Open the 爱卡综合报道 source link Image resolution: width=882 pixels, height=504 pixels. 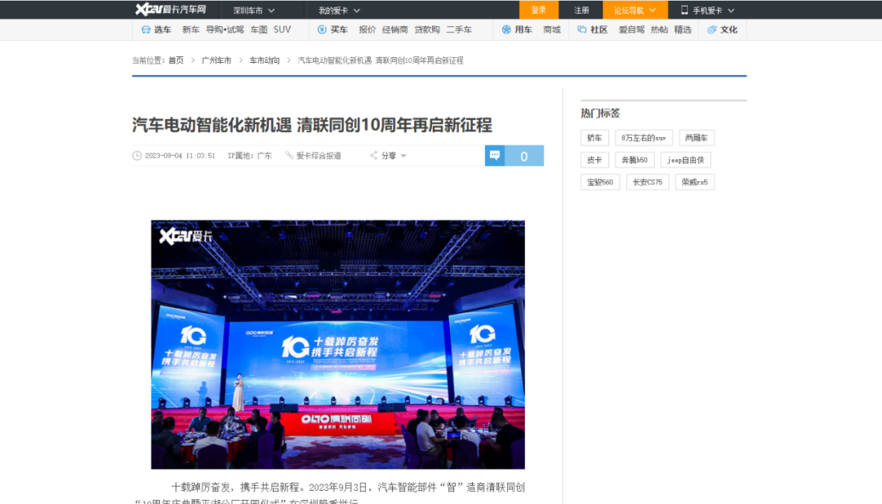pyautogui.click(x=318, y=156)
